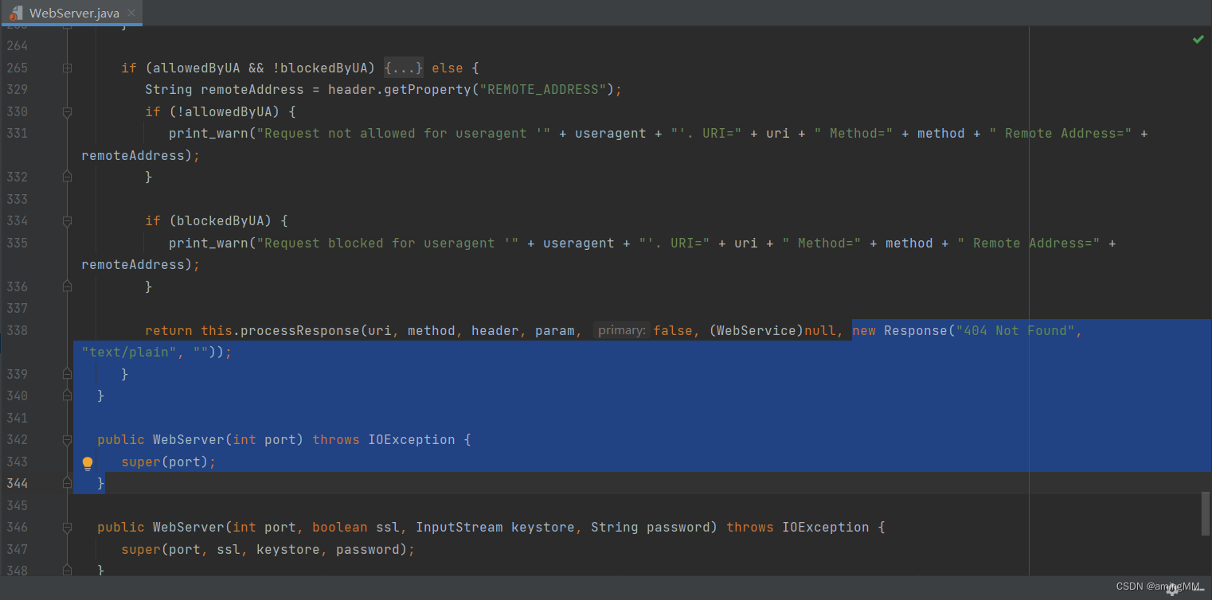Click 'super(port, ssl, keystore, password);' line

click(x=268, y=549)
